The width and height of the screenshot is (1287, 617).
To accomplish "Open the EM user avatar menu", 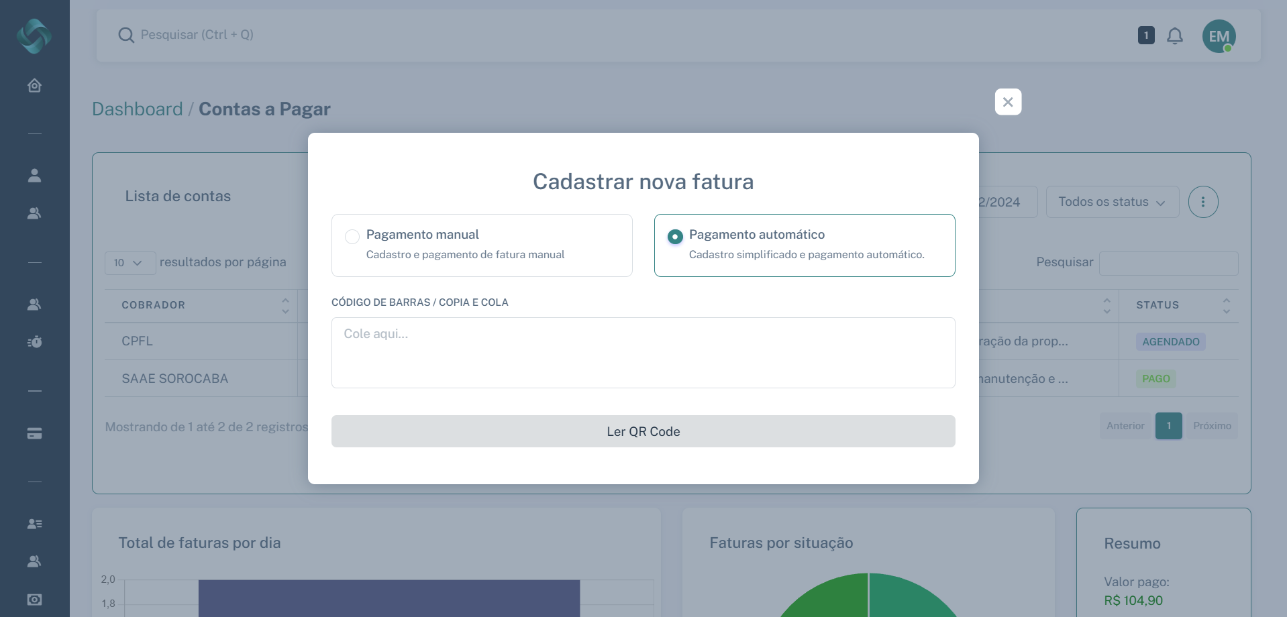I will pos(1219,36).
